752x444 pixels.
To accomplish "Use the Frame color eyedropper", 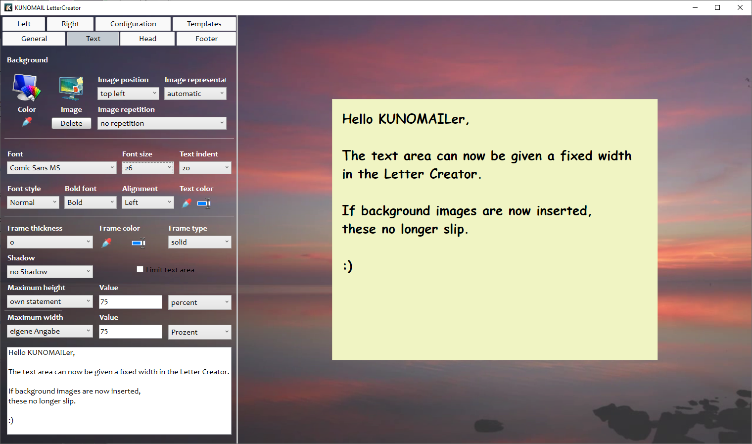I will tap(106, 243).
